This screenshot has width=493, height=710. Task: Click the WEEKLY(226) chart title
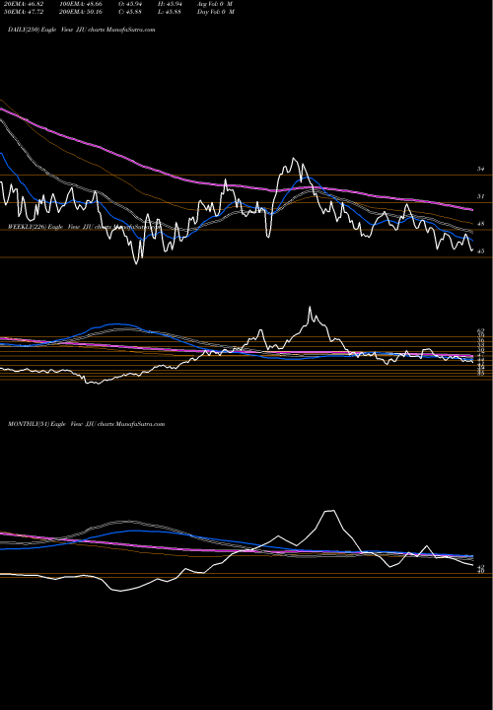click(84, 227)
